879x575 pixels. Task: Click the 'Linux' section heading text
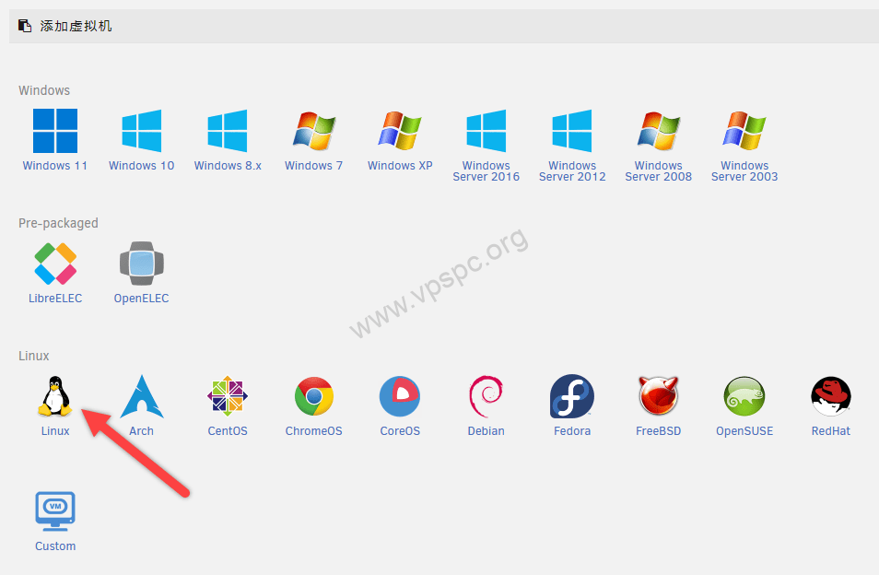(x=34, y=356)
